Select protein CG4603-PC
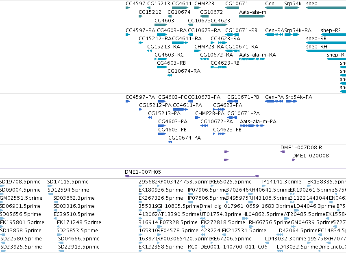 [172, 97]
